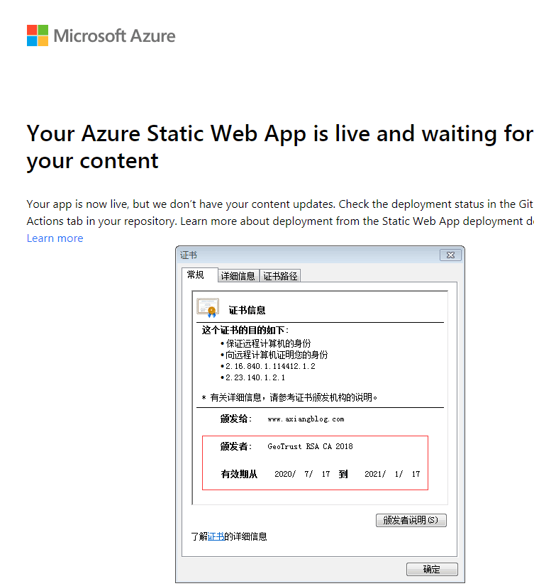Select the GeoTrust RSA CA 2018 issuer text
Viewport: 534px width, 586px height.
310,446
